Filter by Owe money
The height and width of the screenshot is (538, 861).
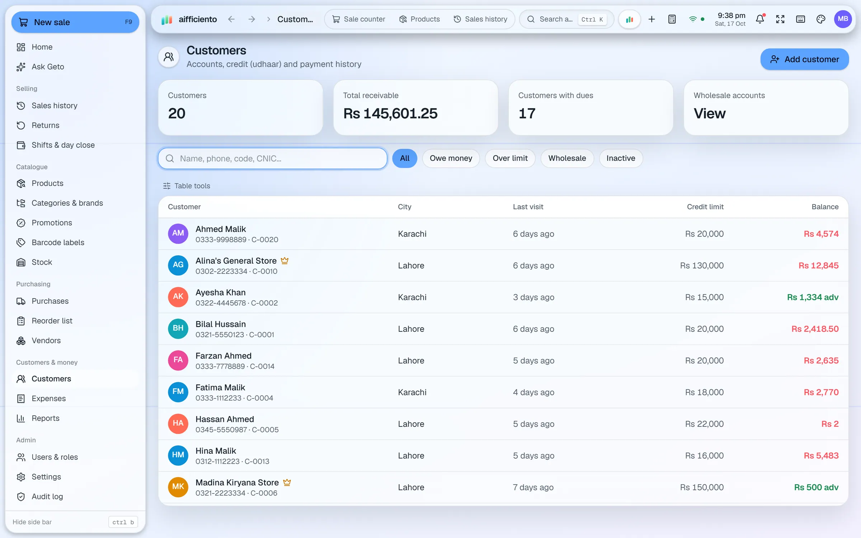coord(451,158)
